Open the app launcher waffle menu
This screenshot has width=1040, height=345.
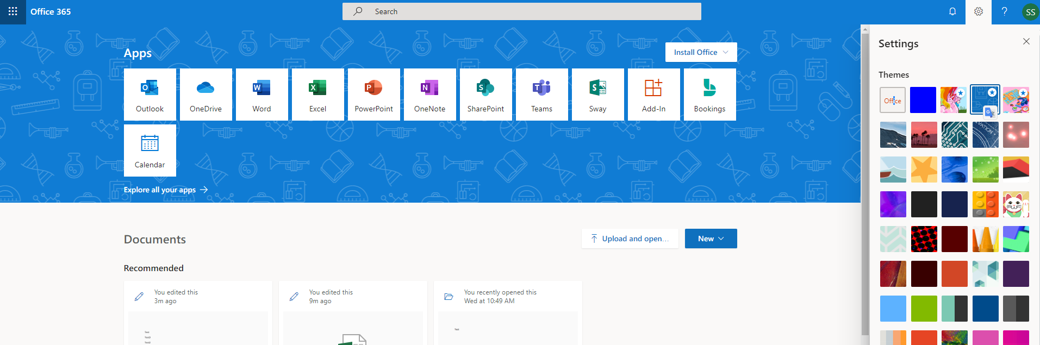click(13, 11)
